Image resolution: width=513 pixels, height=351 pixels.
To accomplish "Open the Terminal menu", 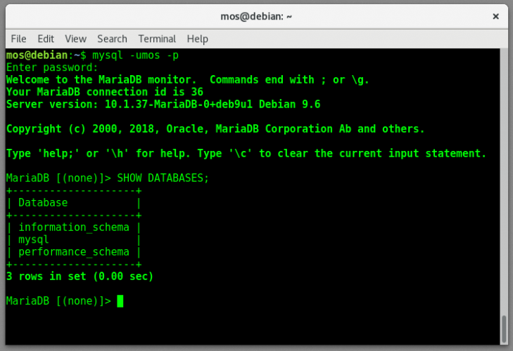I will [x=157, y=39].
